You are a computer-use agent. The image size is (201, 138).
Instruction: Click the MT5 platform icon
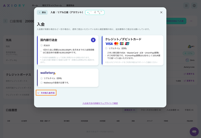(191, 46)
